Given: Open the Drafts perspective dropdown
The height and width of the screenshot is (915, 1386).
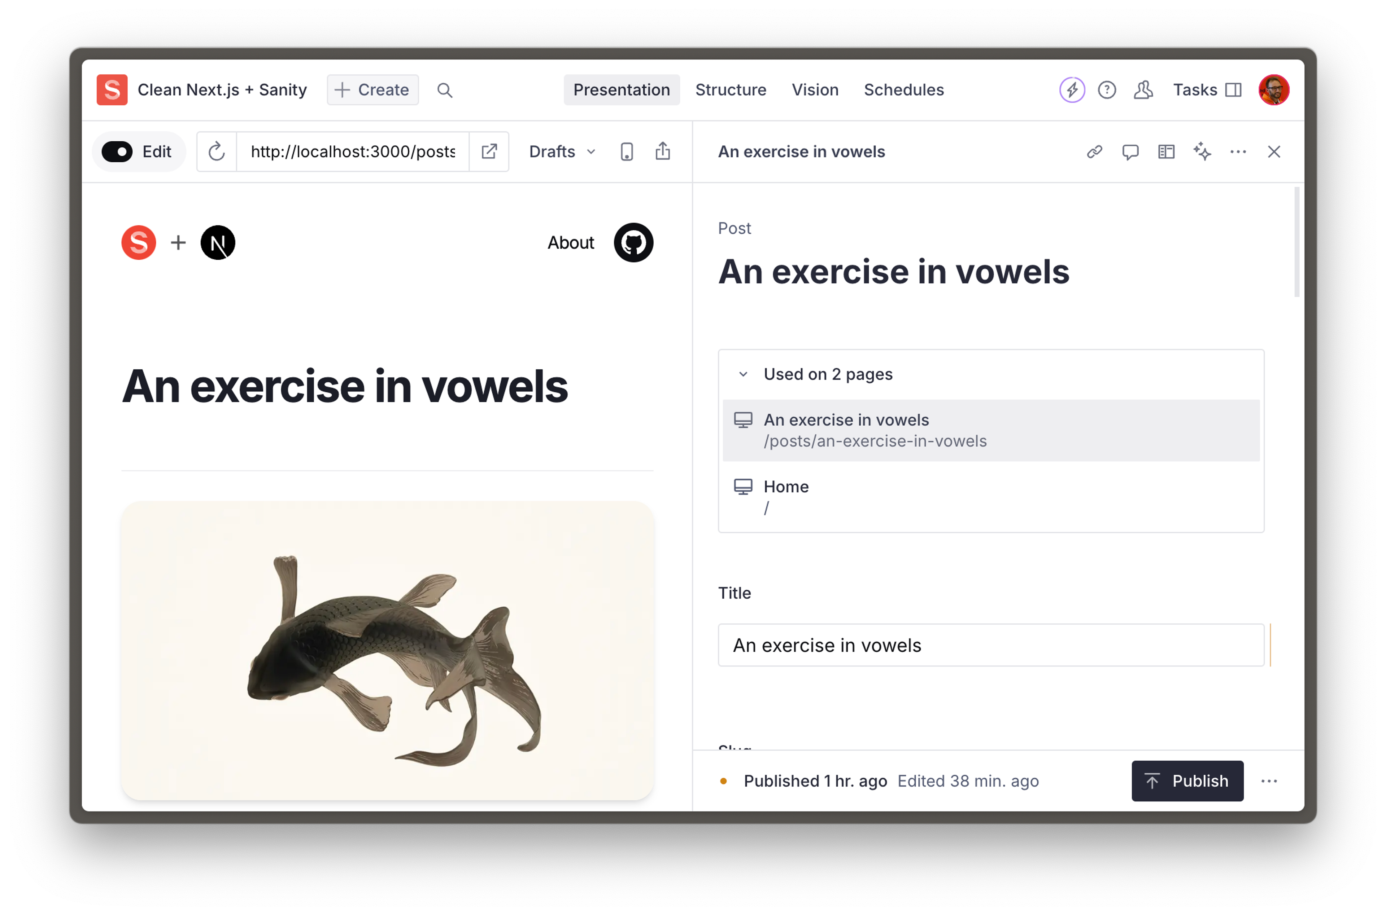Looking at the screenshot, I should click(562, 152).
